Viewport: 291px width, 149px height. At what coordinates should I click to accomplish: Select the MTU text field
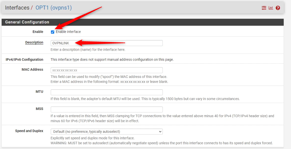tap(106, 92)
